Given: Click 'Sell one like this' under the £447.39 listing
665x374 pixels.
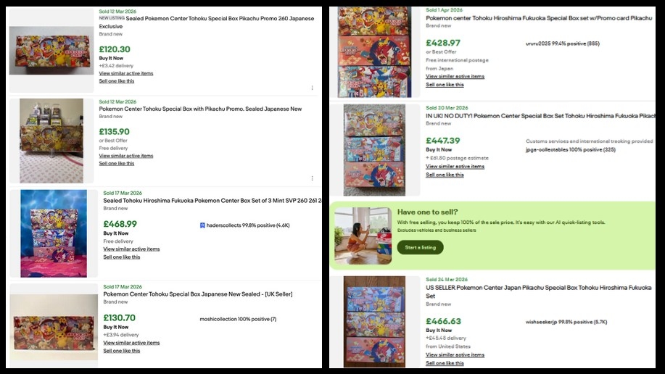Looking at the screenshot, I should pyautogui.click(x=445, y=175).
